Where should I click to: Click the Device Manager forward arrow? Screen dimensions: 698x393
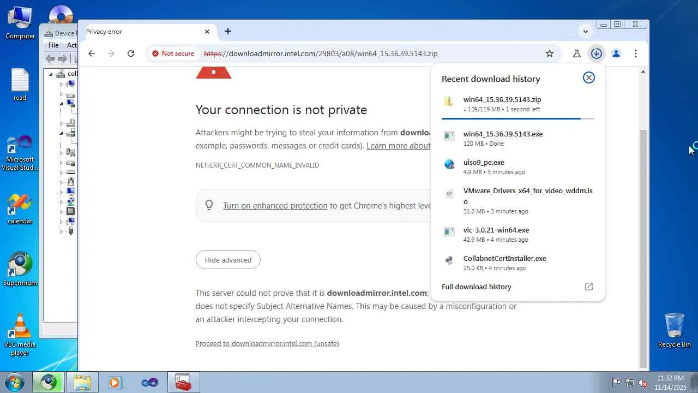pyautogui.click(x=63, y=58)
